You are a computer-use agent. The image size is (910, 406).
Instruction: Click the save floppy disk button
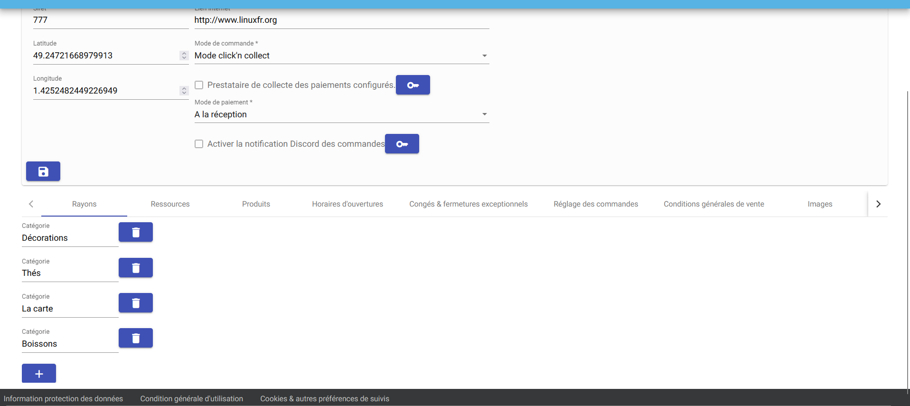point(43,171)
